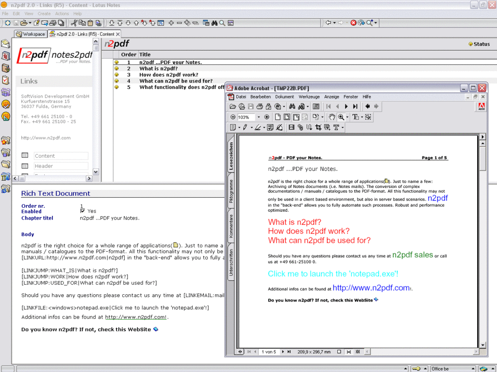497x372 pixels.
Task: Close the n2pdf 2.0 - Links (R5) tab
Action: click(118, 34)
